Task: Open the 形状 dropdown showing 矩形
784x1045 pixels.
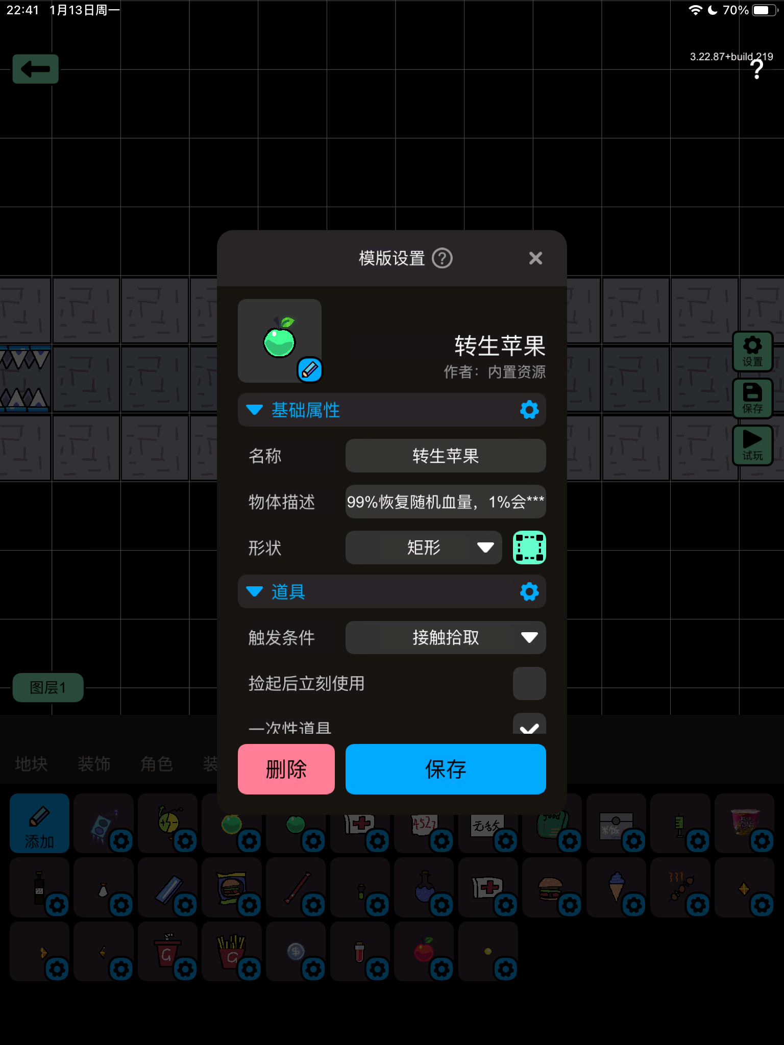Action: (423, 548)
